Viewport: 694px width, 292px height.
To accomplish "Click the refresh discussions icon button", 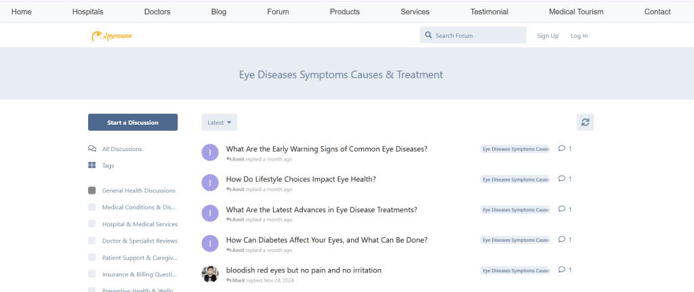I will click(585, 122).
